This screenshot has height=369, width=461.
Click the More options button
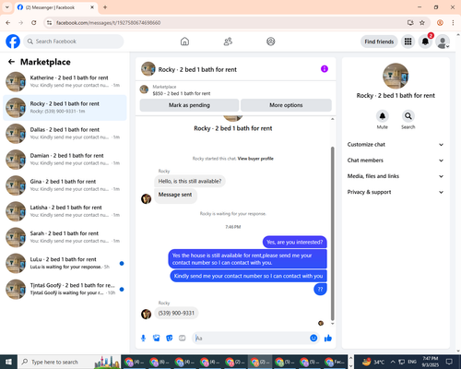tap(286, 105)
